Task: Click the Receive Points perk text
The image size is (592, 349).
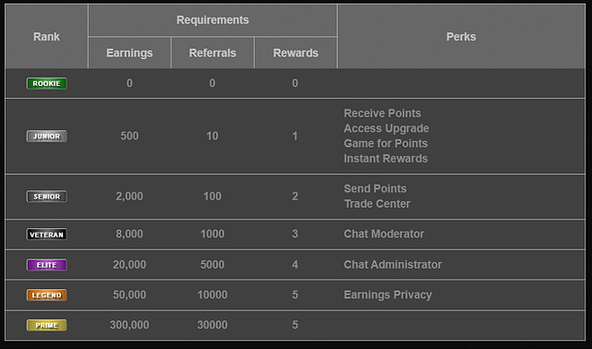Action: coord(382,114)
